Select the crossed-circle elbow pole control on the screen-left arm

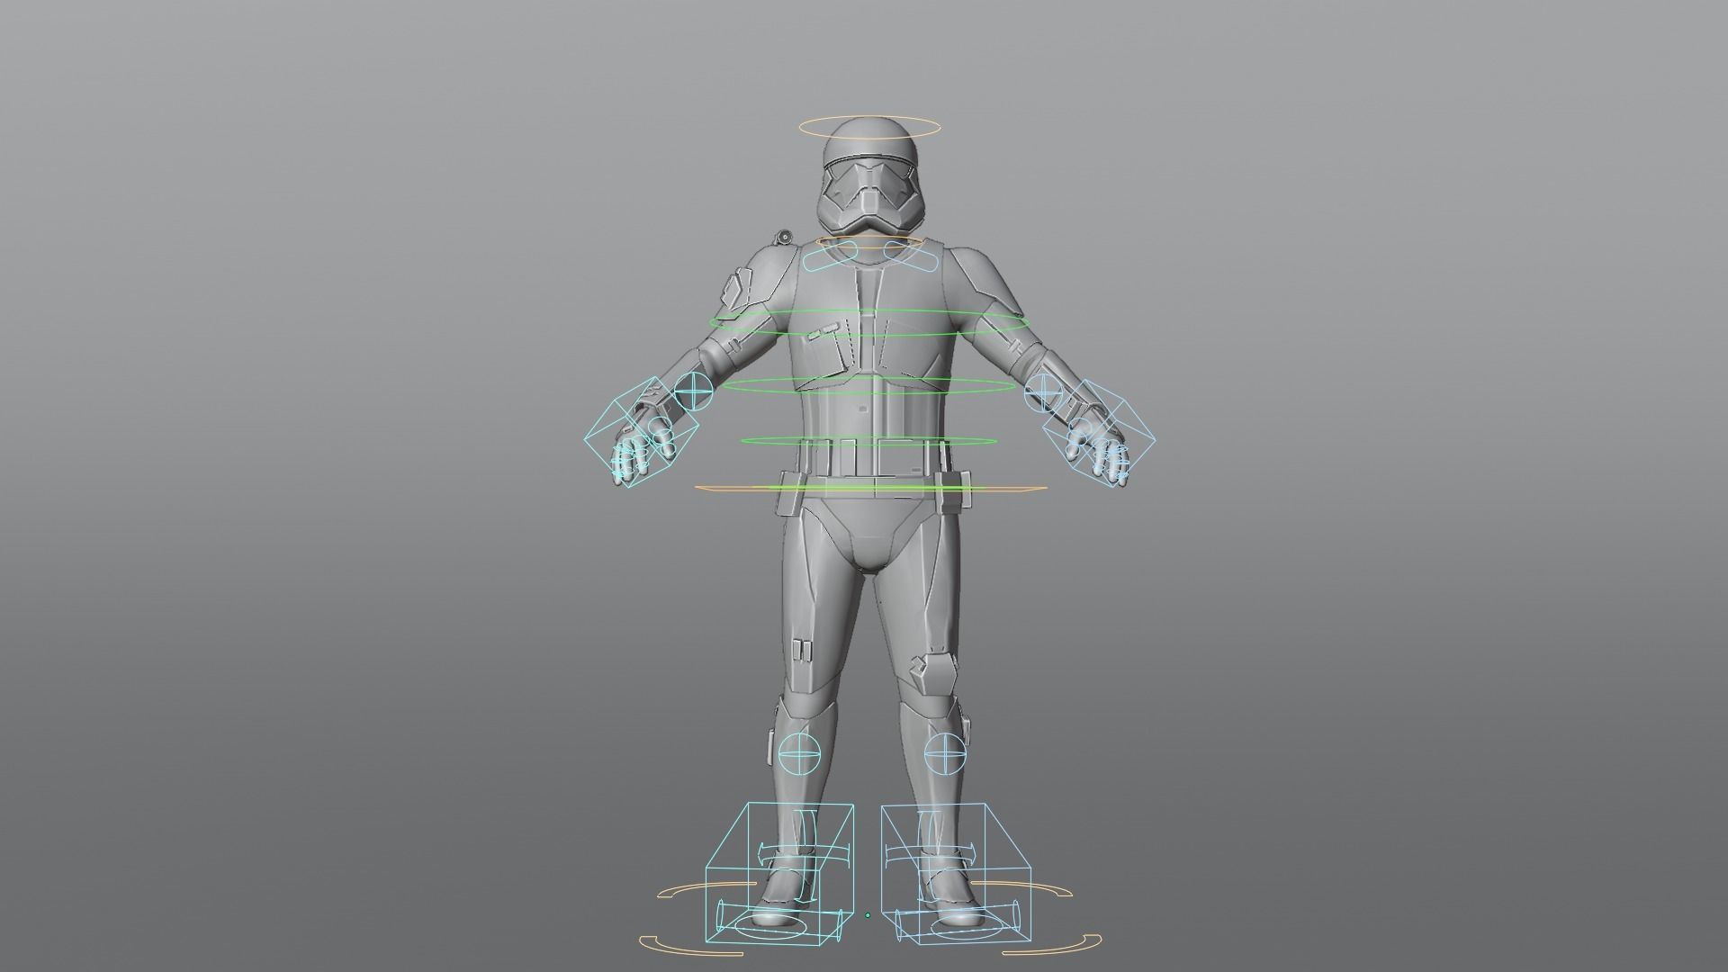pos(693,392)
